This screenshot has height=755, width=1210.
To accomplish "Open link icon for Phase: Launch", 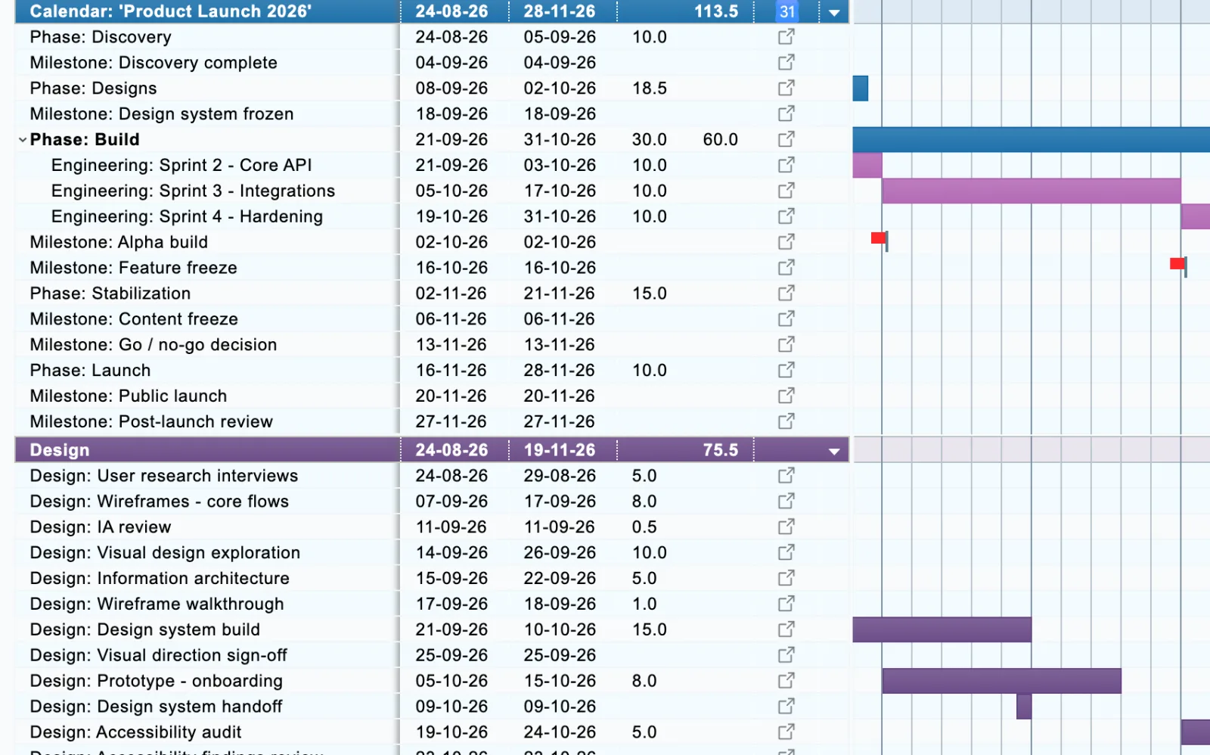I will point(786,370).
